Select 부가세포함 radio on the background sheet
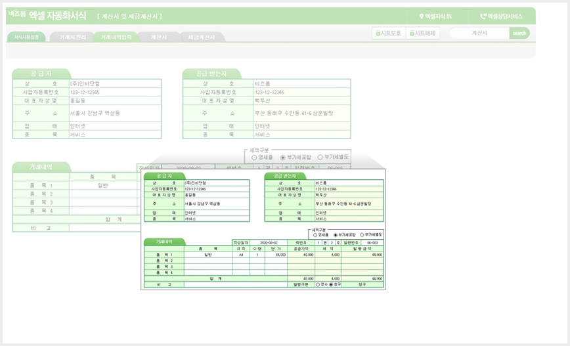This screenshot has width=570, height=346. 282,158
